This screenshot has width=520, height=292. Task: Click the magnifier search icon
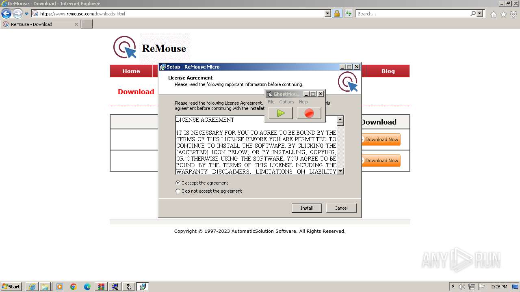point(473,14)
